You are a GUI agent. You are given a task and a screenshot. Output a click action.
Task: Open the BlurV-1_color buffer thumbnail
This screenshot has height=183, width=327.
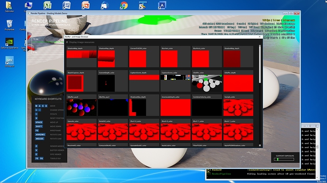(x=207, y=130)
